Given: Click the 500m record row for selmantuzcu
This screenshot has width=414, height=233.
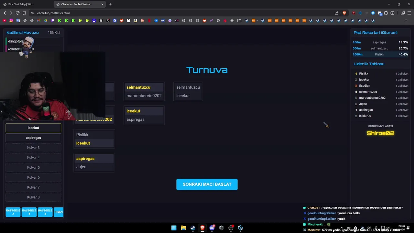Looking at the screenshot, I should 380,49.
